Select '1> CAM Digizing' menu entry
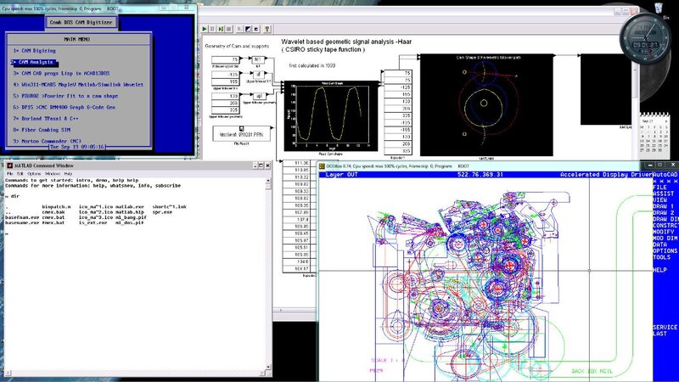679x382 pixels. click(36, 51)
